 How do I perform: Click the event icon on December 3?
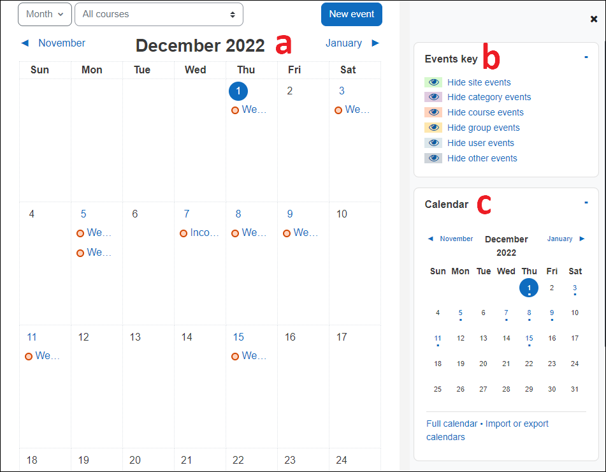coord(338,110)
